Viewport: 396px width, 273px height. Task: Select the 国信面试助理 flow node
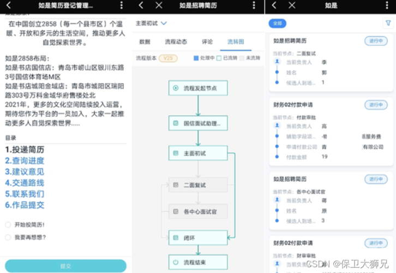click(x=198, y=123)
